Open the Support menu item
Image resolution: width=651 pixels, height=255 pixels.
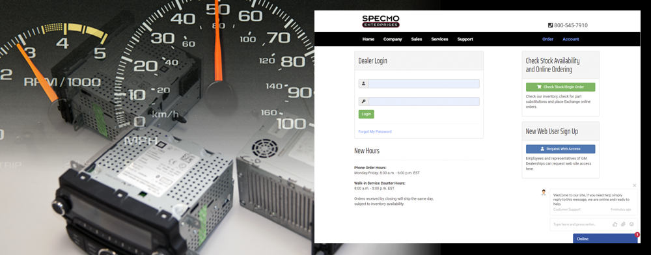point(465,40)
